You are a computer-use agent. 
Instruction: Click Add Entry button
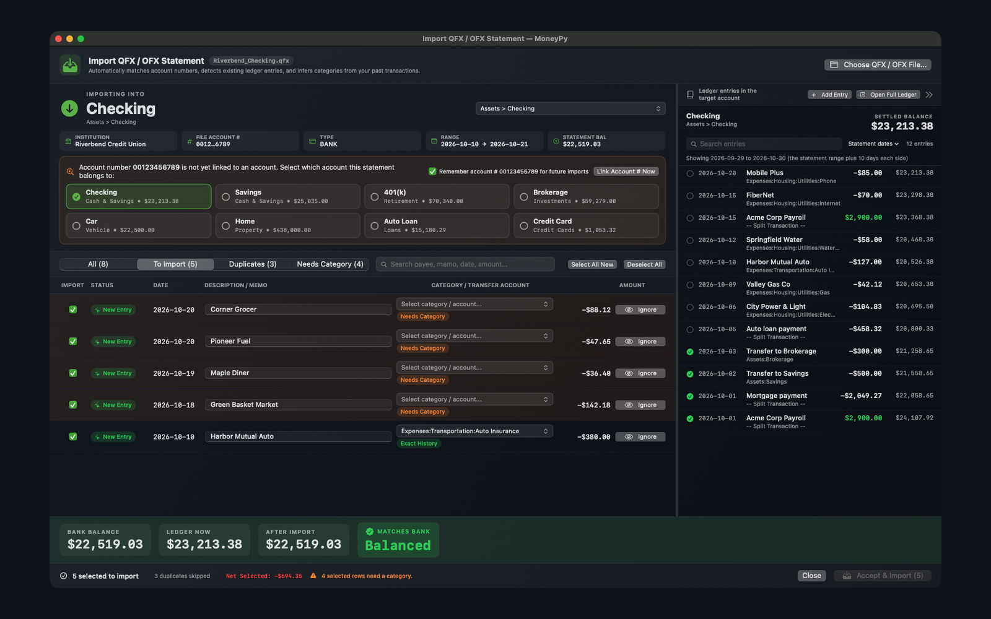tap(829, 95)
